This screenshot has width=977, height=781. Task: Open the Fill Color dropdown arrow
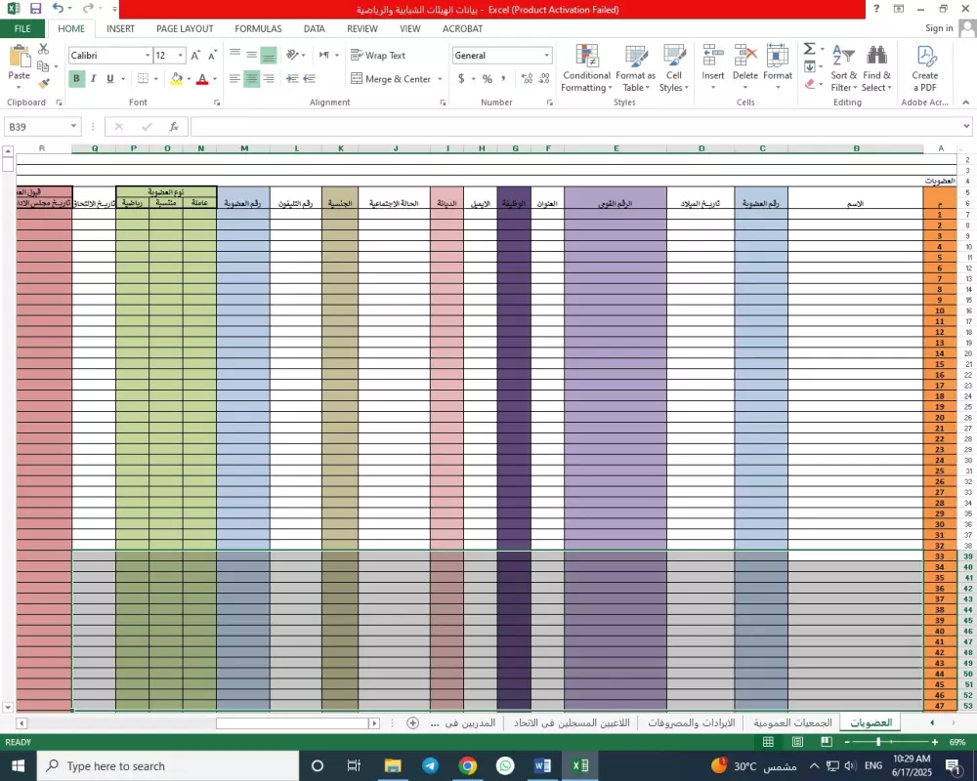[x=189, y=80]
